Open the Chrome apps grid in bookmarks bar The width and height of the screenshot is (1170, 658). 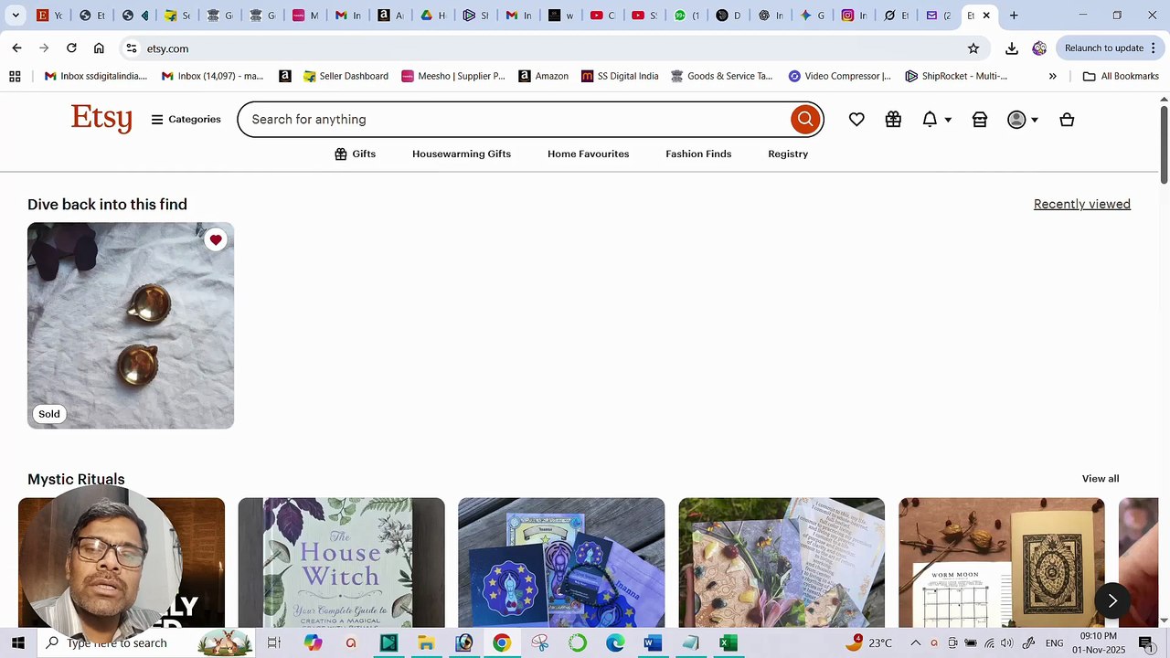pyautogui.click(x=15, y=76)
